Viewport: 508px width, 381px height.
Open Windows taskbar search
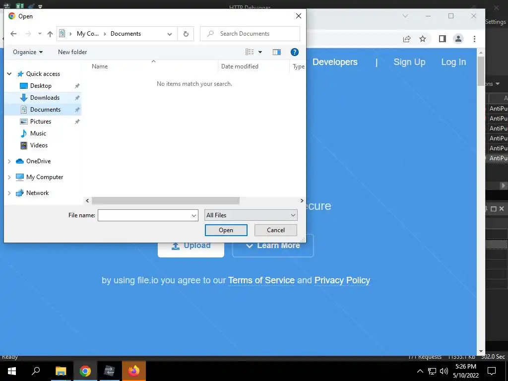(x=36, y=371)
